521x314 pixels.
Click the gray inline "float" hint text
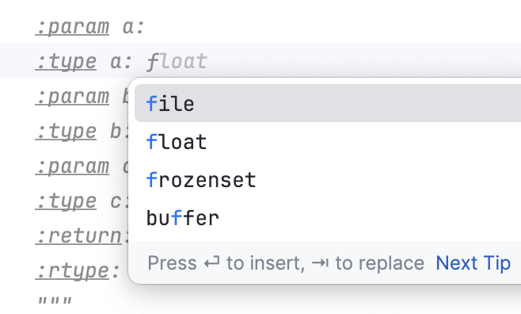tap(177, 62)
